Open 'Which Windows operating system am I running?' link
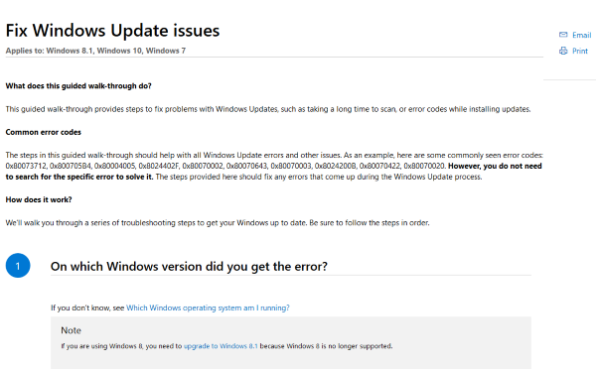The width and height of the screenshot is (596, 369). point(208,307)
